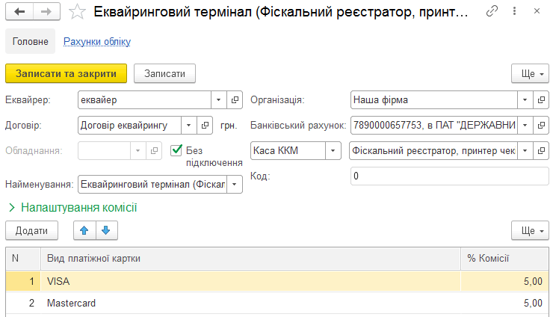This screenshot has height=317, width=553.
Task: Select row number 1 cell
Action: pos(23,281)
